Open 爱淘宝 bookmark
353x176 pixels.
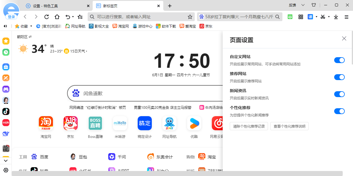pyautogui.click(x=188, y=26)
